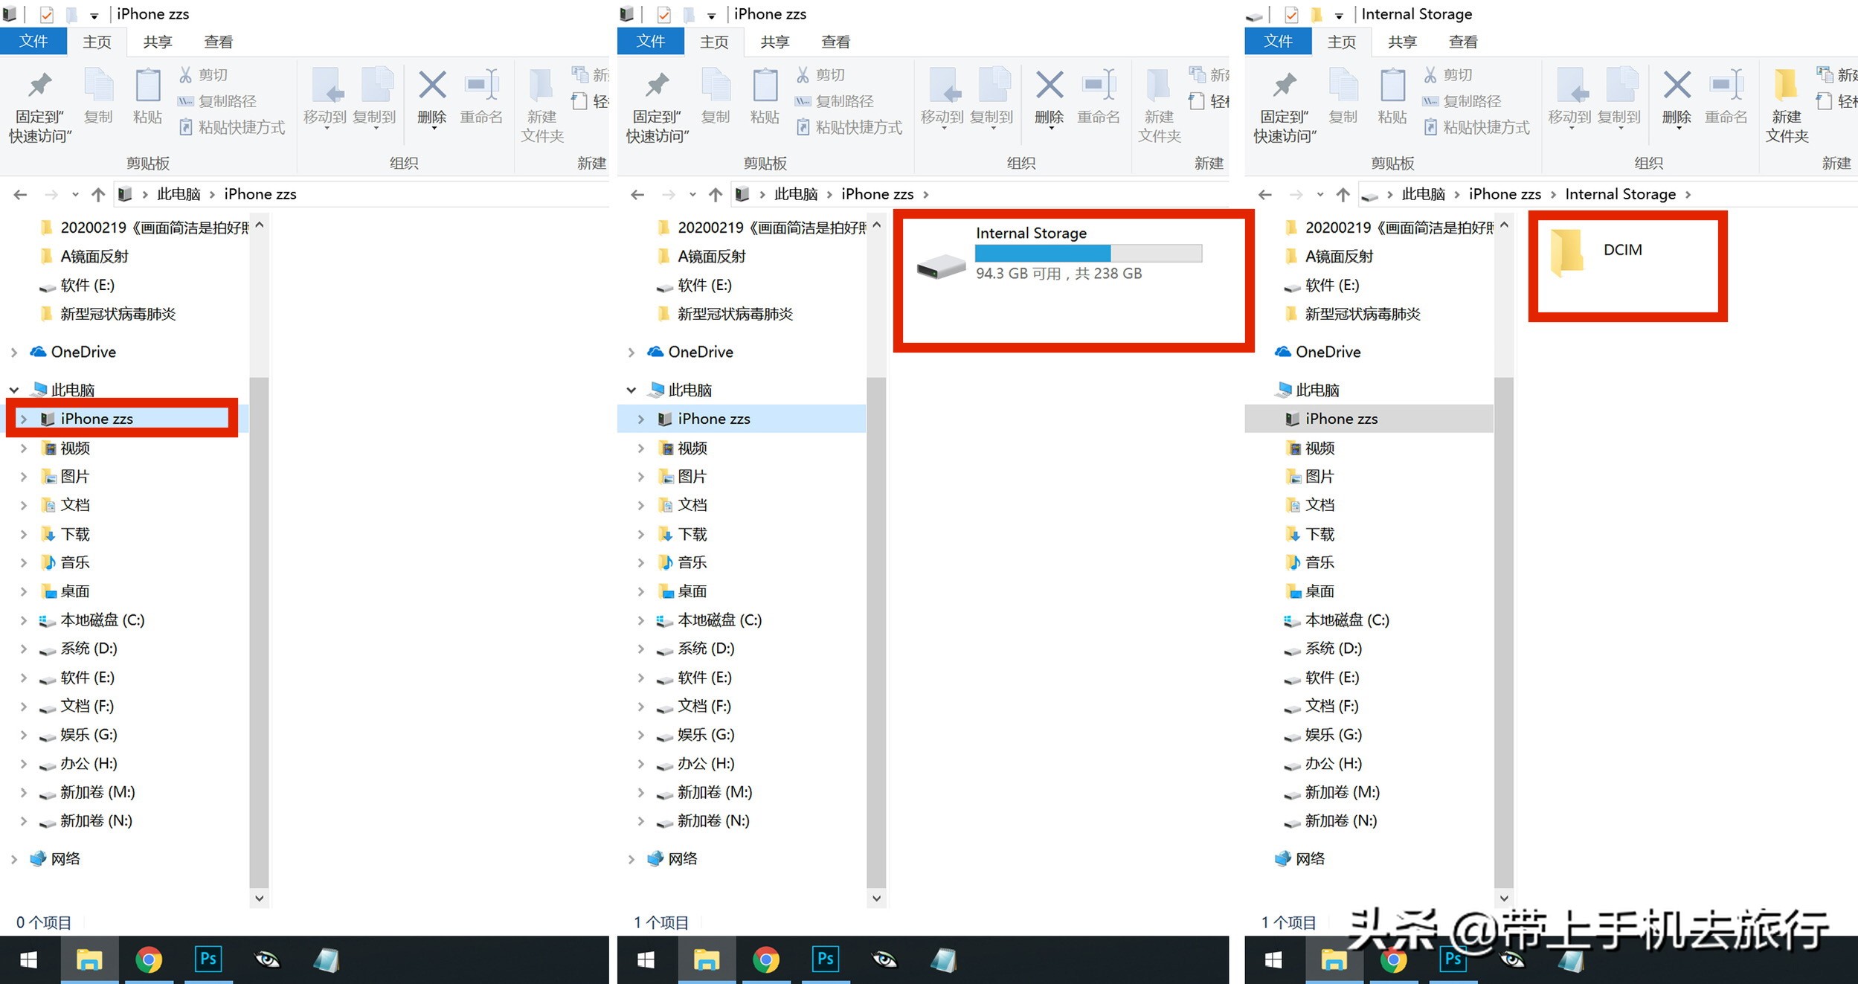Open the Quick Access Toolbar dropdown arrow

(x=94, y=13)
